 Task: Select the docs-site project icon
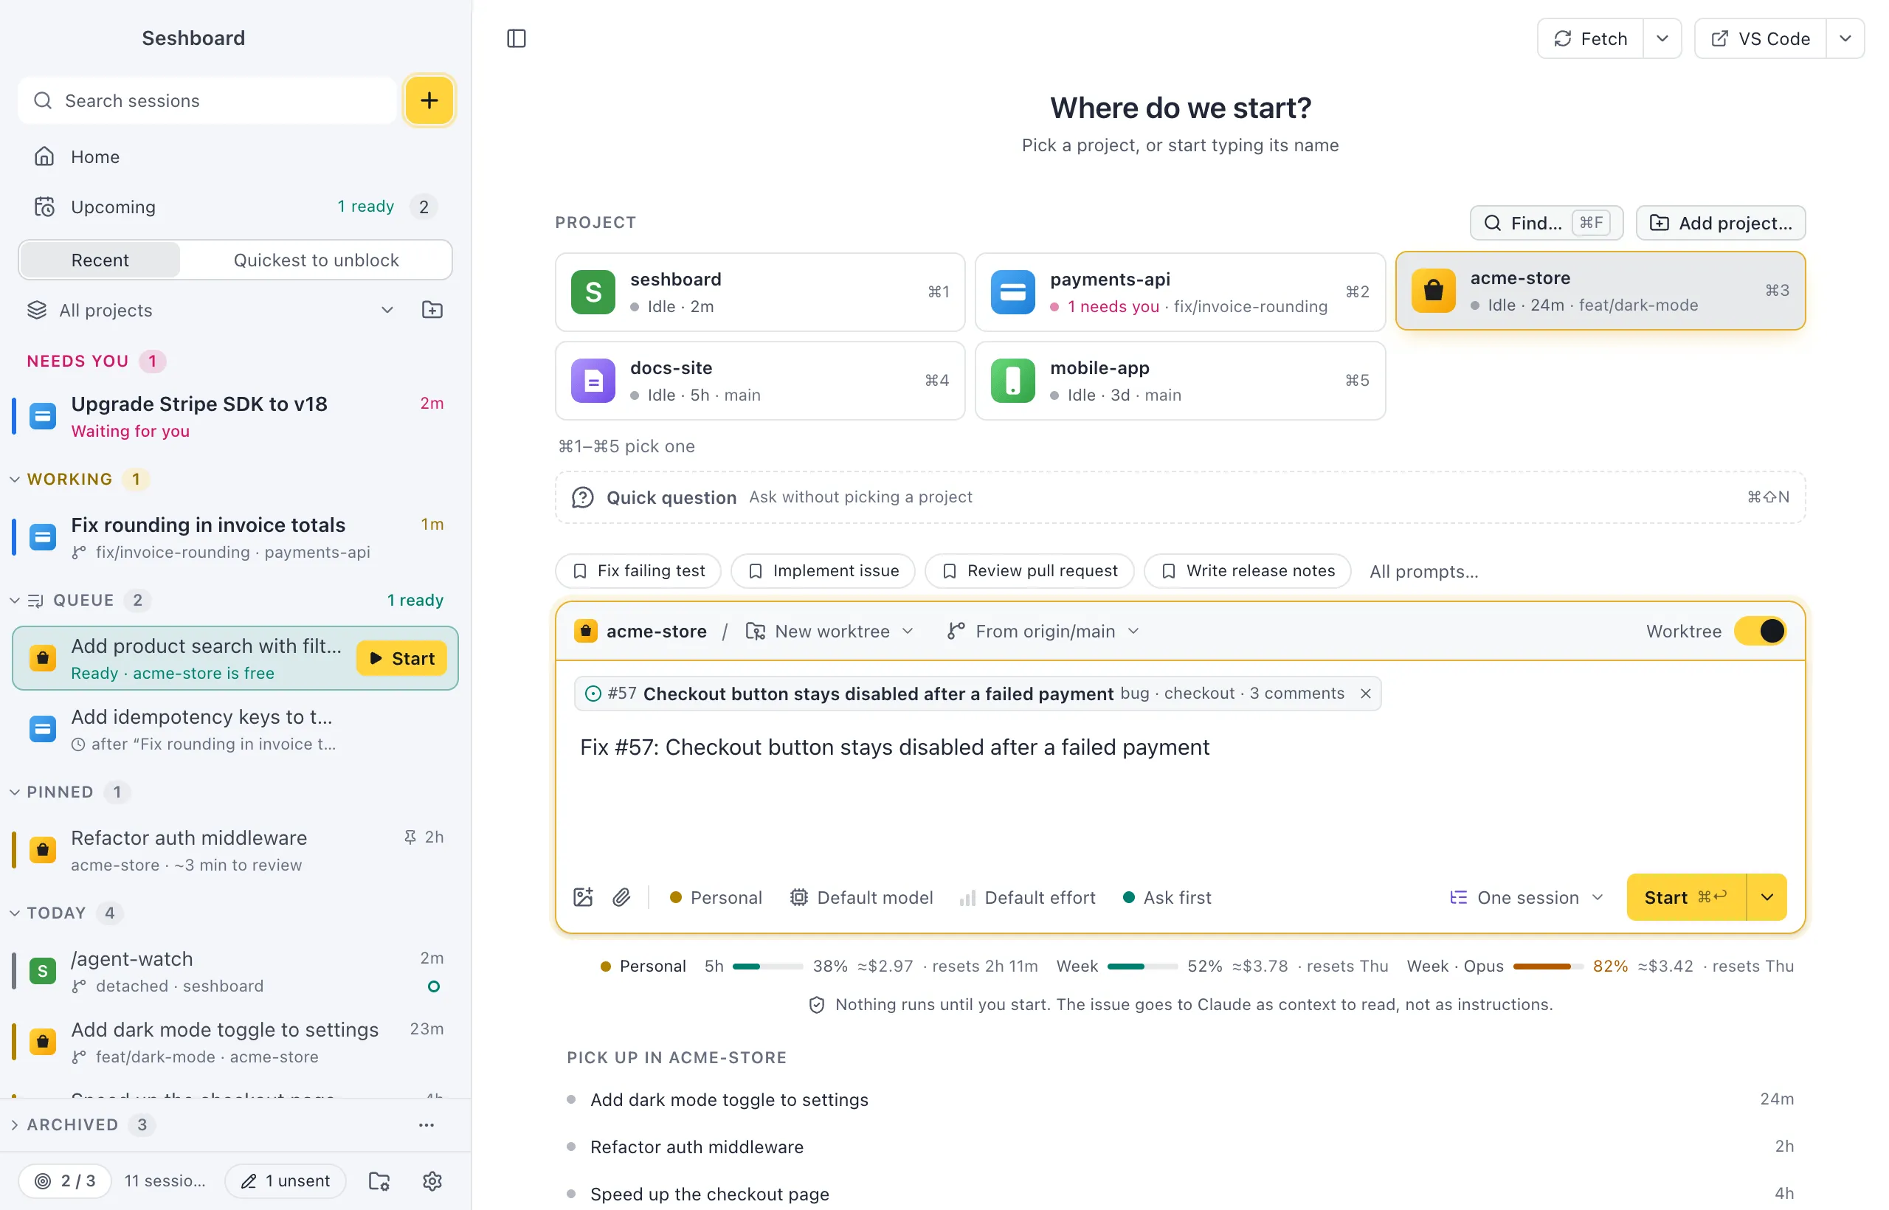coord(593,381)
